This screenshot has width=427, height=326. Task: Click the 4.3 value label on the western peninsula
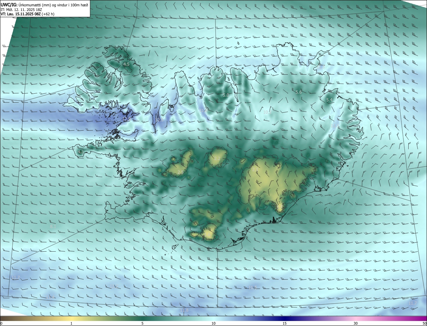point(80,152)
